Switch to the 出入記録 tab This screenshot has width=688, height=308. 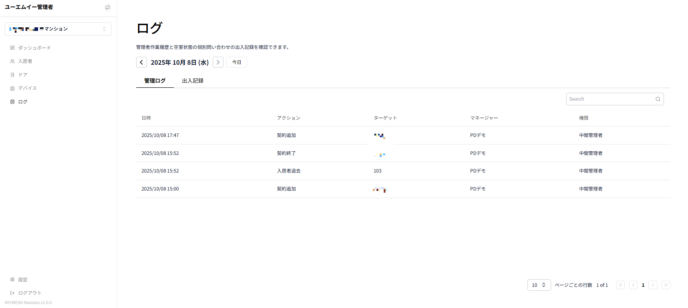click(x=193, y=81)
